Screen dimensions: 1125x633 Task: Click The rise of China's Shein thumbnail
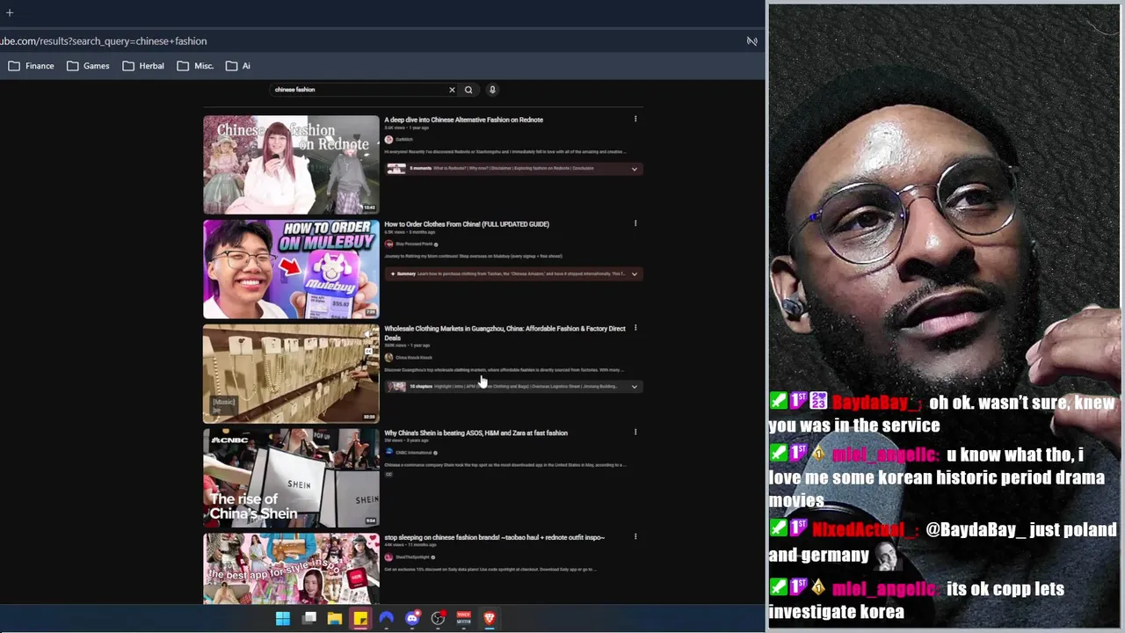click(x=291, y=478)
